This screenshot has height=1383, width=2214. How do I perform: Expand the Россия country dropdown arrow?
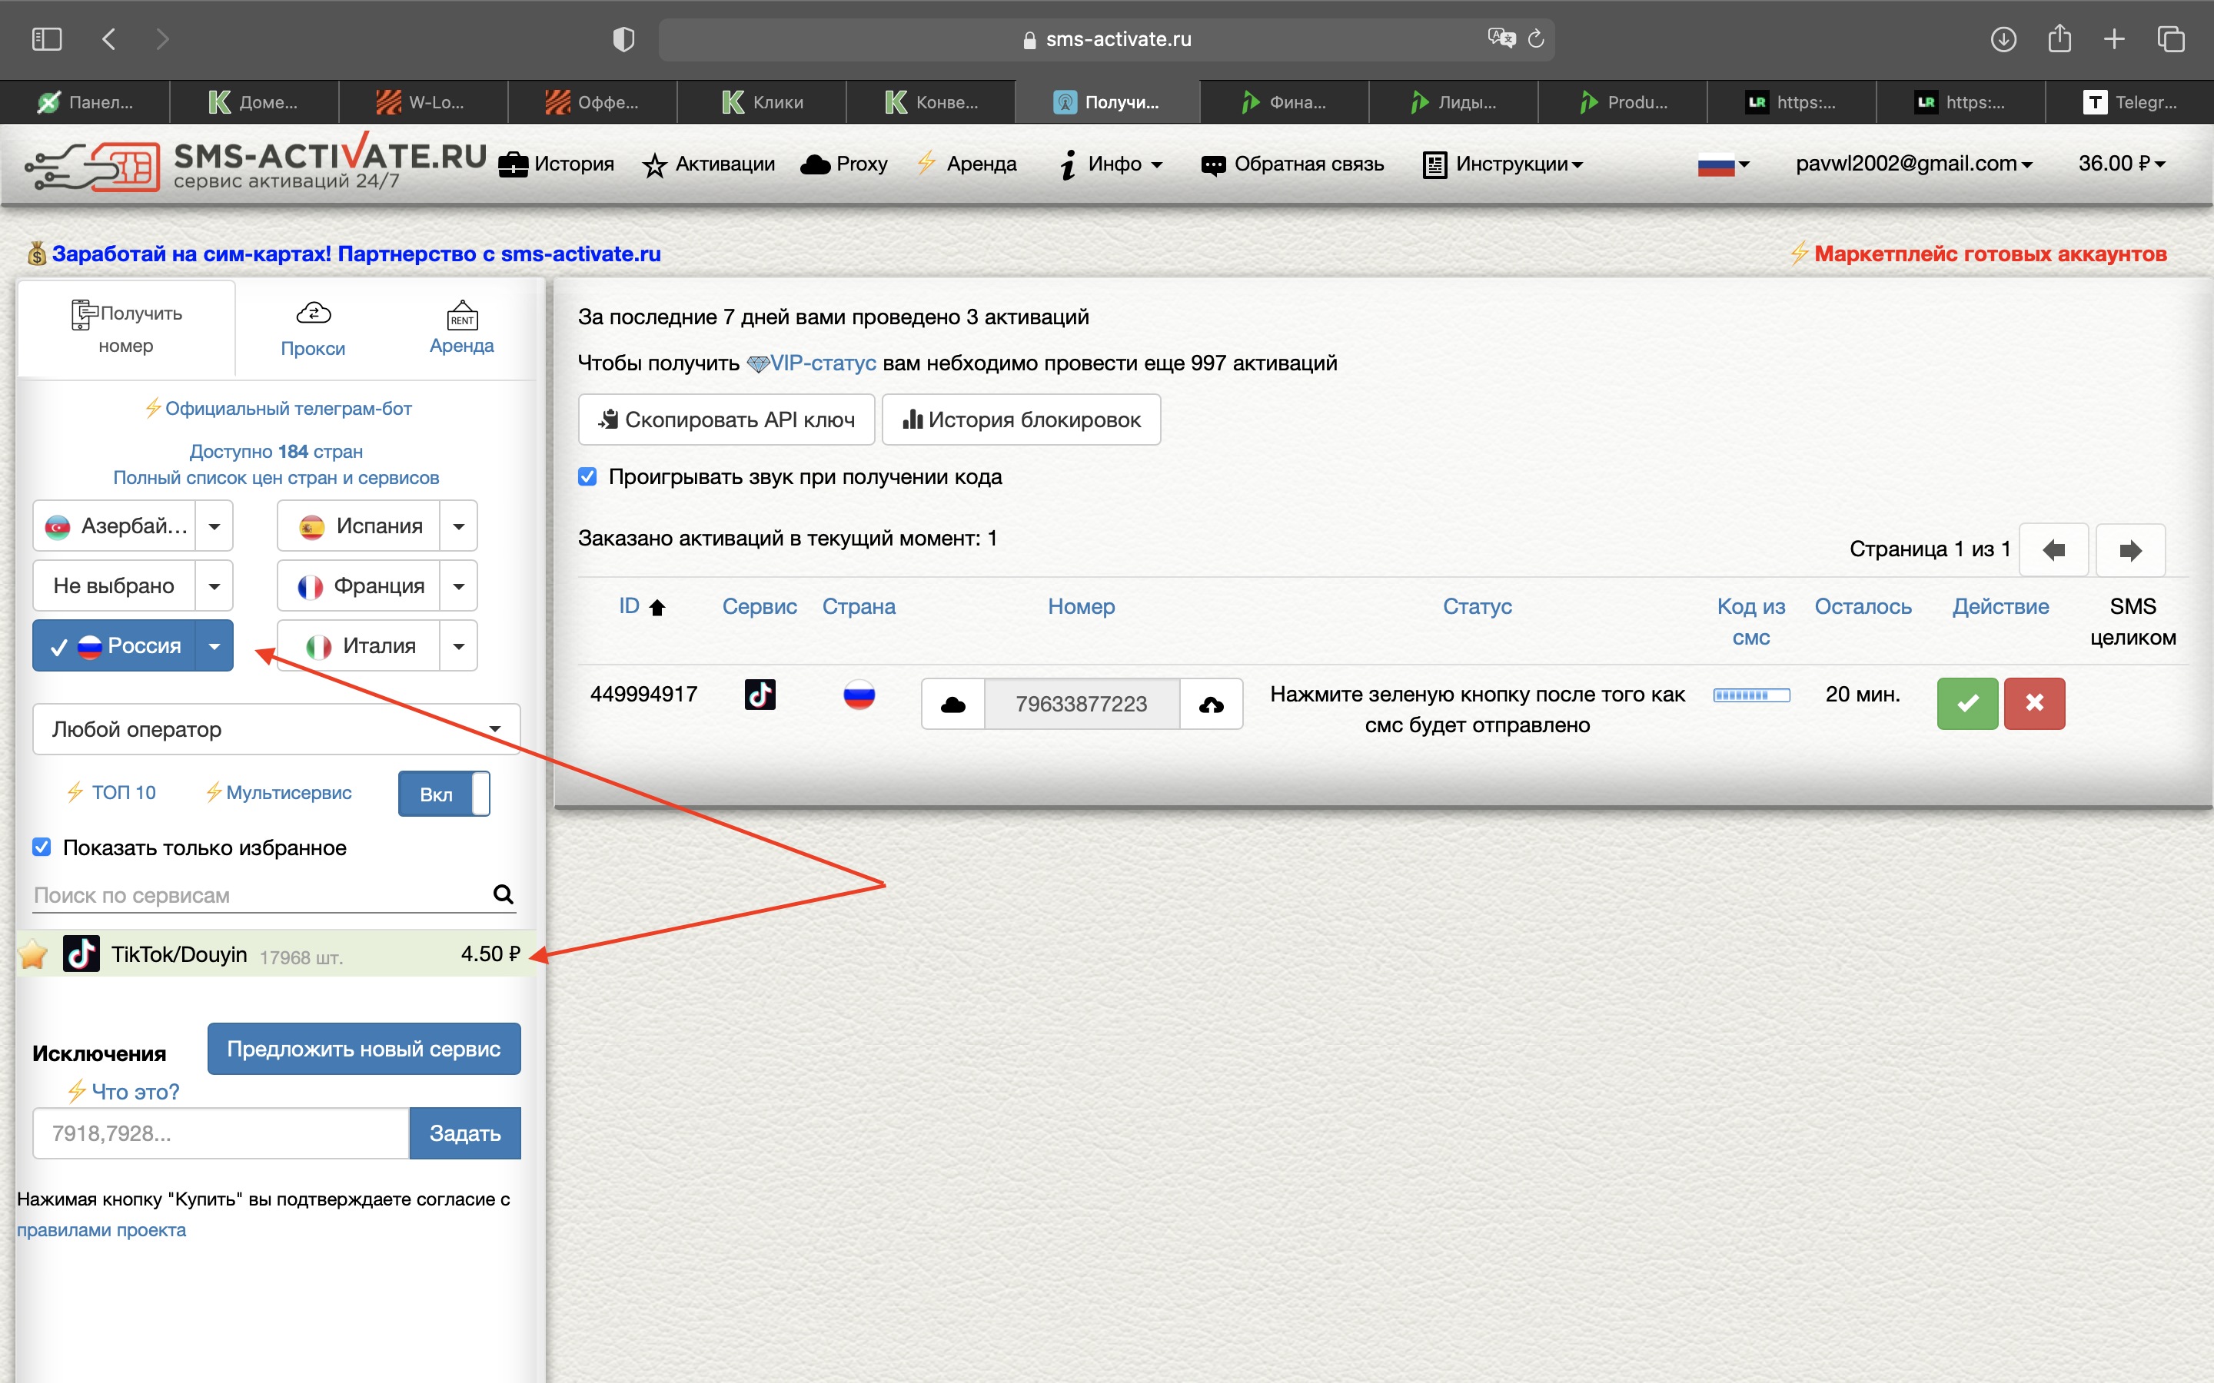tap(214, 645)
